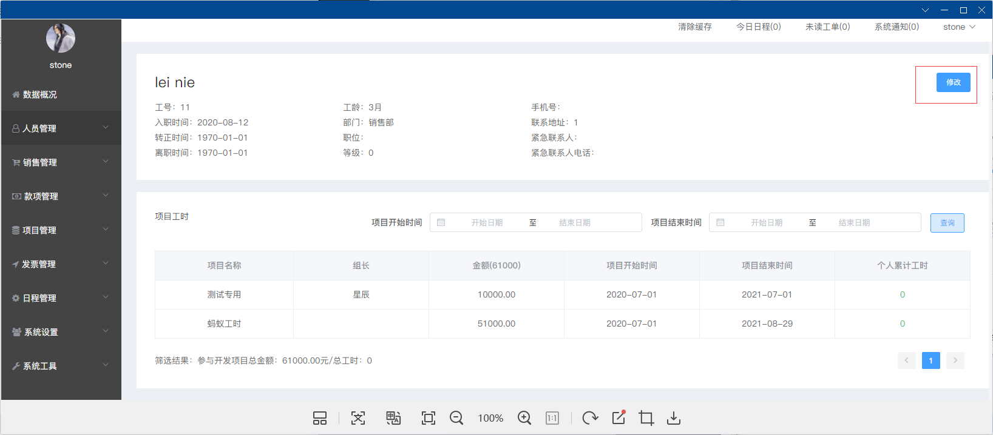Click the 人员管理 person icon
Image resolution: width=993 pixels, height=435 pixels.
[x=16, y=128]
